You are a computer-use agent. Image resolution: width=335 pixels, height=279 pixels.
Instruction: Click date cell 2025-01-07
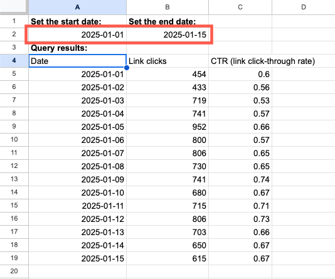tap(78, 153)
